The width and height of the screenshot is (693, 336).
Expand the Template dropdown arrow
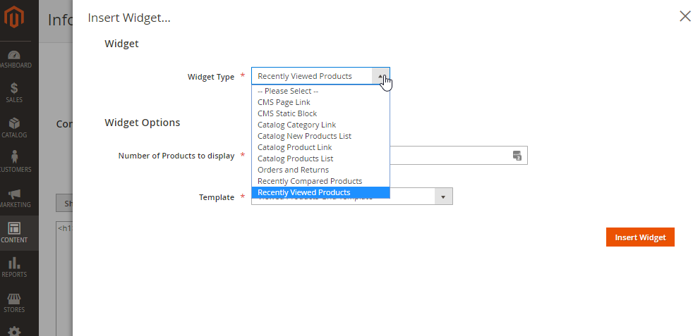click(x=443, y=197)
